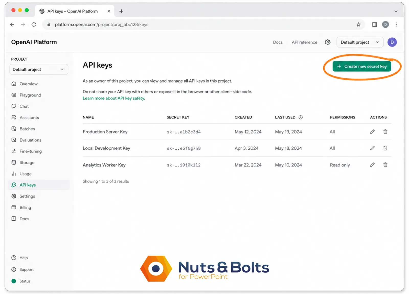Select the Local Development Key name

[106, 148]
